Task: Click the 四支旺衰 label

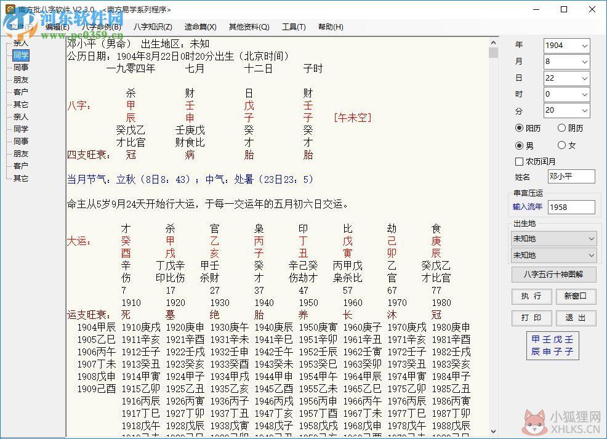Action: (x=89, y=155)
